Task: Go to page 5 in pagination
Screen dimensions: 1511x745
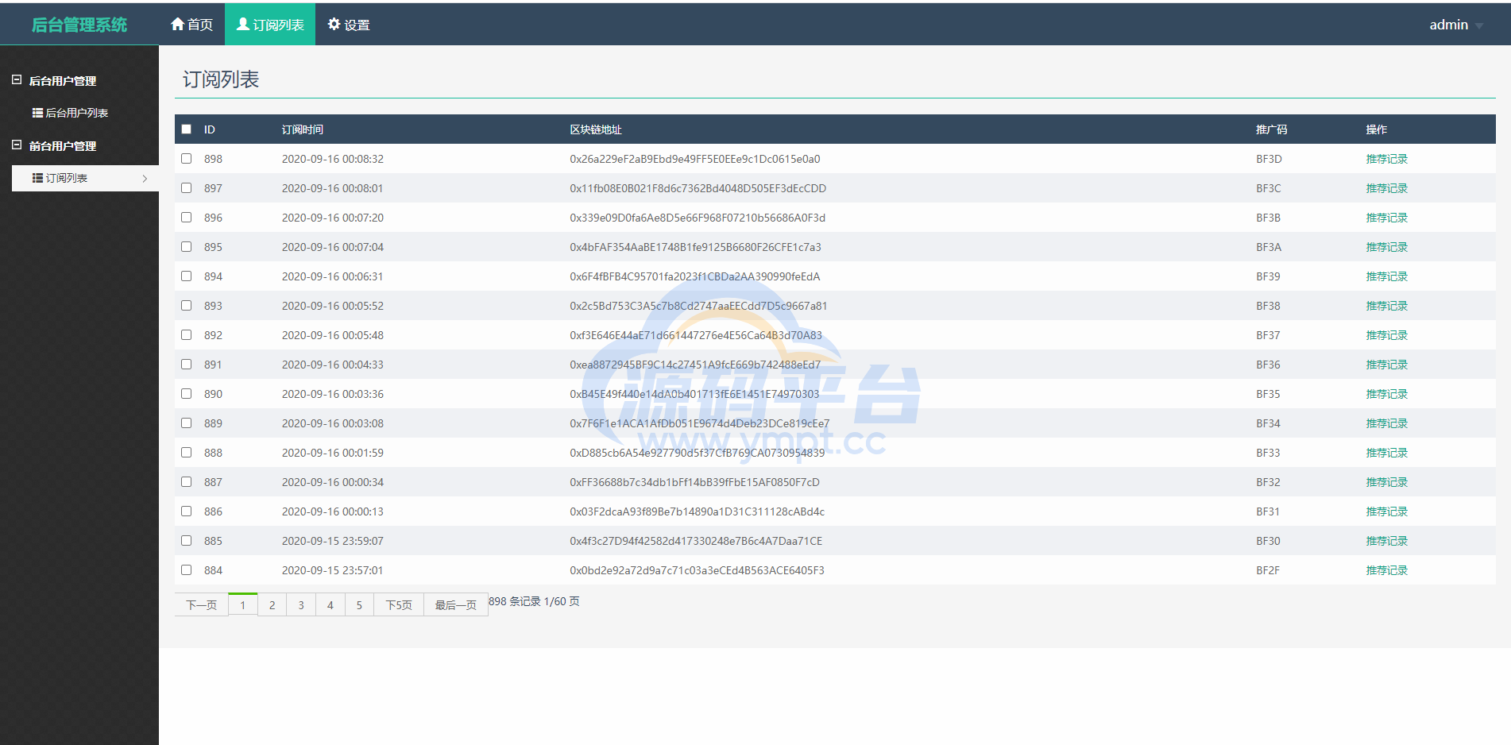Action: click(x=359, y=604)
